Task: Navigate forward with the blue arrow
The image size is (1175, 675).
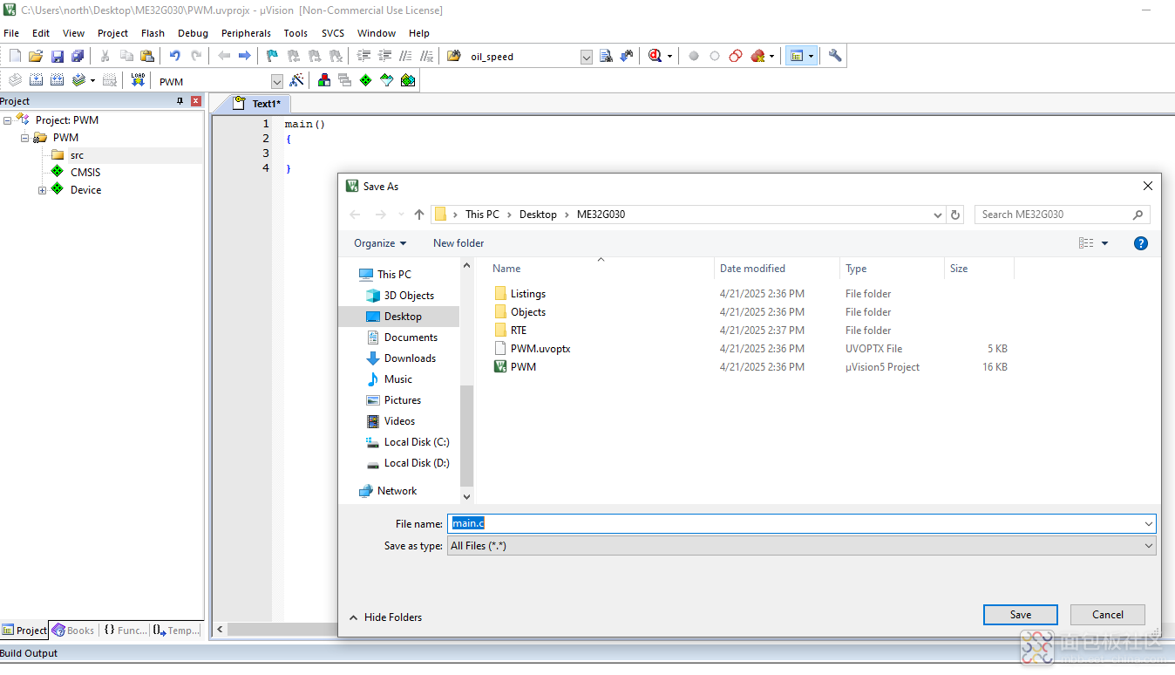Action: [245, 56]
